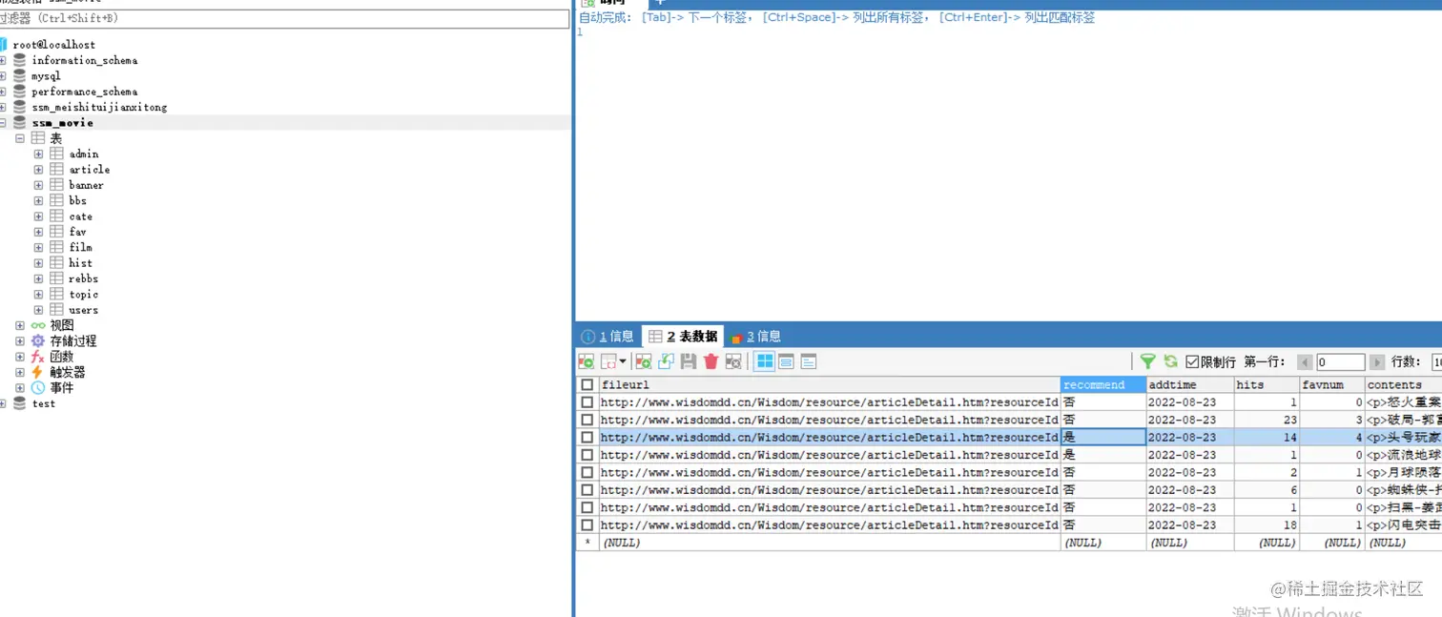
Task: Expand the film table node
Action: (x=38, y=248)
